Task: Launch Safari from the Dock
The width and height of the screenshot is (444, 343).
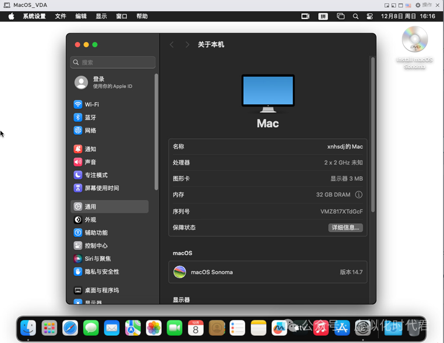Action: click(70, 328)
